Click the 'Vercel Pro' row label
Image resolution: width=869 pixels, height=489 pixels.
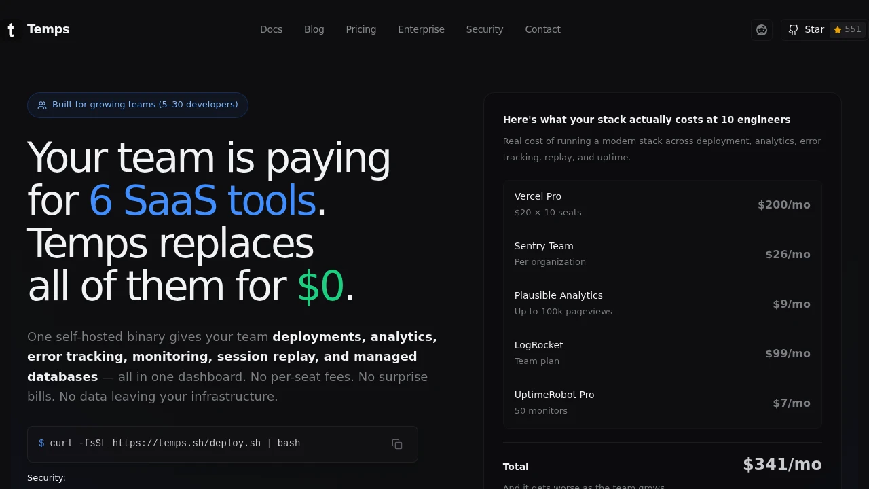538,196
